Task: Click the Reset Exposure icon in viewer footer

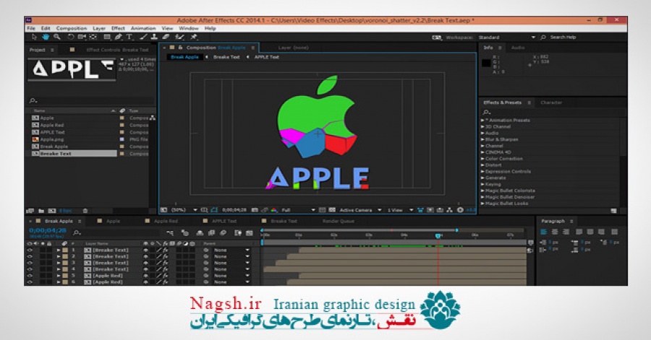Action: [460, 210]
